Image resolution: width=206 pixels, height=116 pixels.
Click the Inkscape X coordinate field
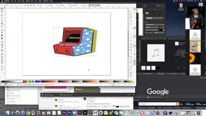pyautogui.click(x=41, y=5)
